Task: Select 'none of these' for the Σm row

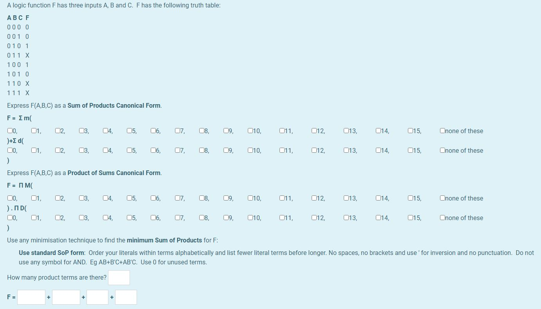Action: pos(442,131)
